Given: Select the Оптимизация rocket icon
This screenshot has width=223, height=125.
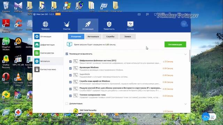Looking at the screenshot, I should pyautogui.click(x=88, y=24).
